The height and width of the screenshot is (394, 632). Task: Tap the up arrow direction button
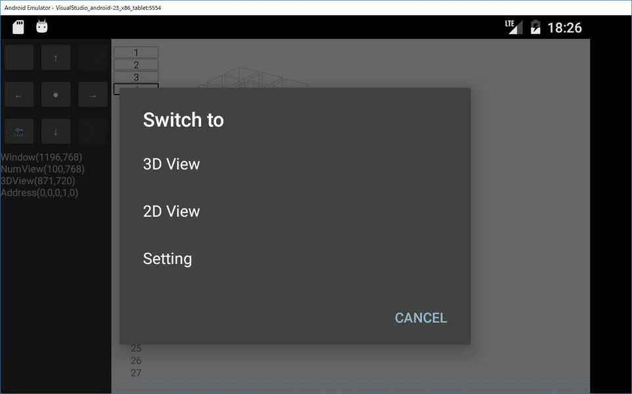56,58
